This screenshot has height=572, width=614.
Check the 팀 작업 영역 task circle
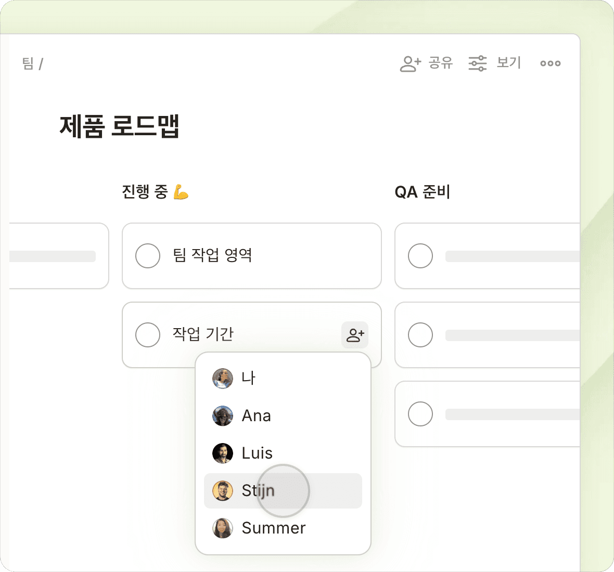tap(148, 256)
